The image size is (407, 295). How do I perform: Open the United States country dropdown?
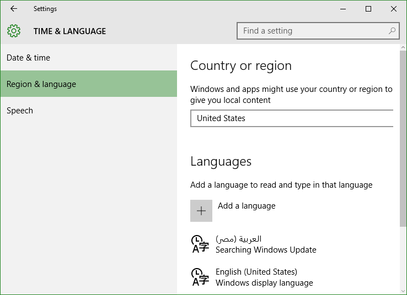tap(292, 118)
